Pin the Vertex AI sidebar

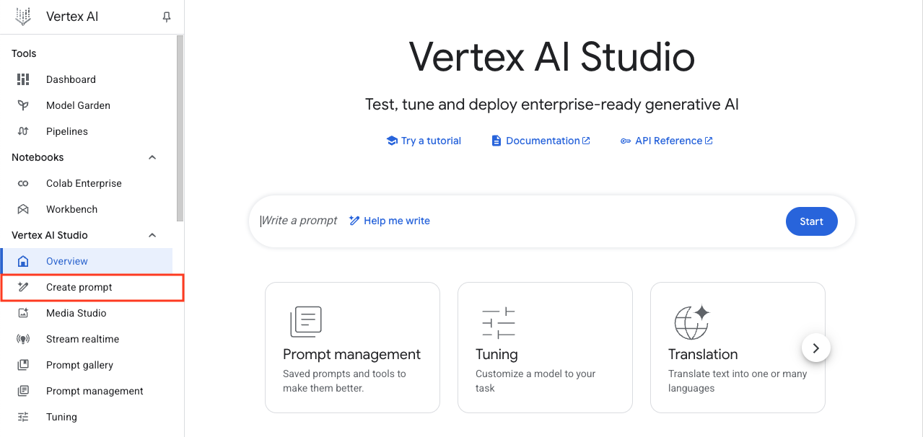[167, 17]
